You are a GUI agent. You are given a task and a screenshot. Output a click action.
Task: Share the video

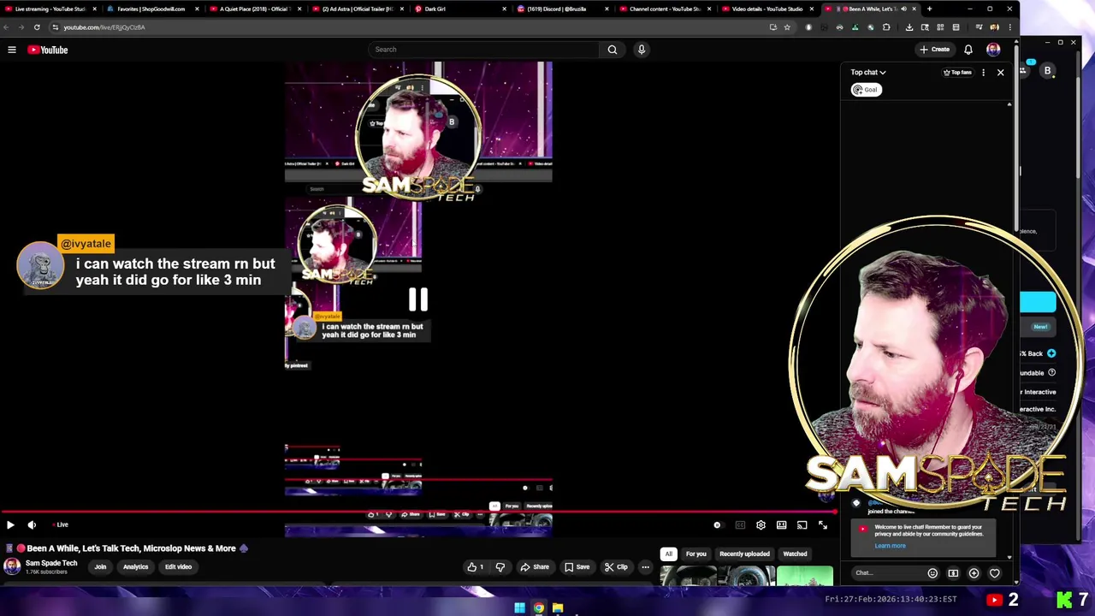[x=534, y=566]
